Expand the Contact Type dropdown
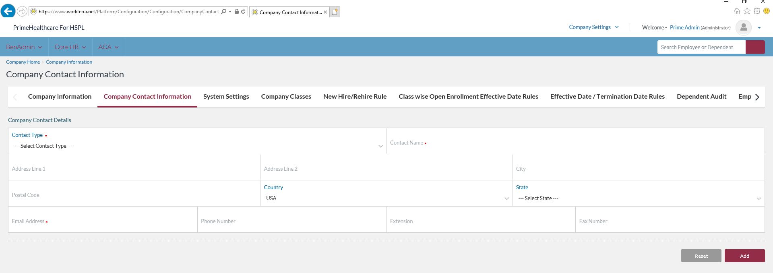This screenshot has width=773, height=273. point(197,146)
